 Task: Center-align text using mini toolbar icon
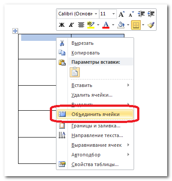click(81, 25)
